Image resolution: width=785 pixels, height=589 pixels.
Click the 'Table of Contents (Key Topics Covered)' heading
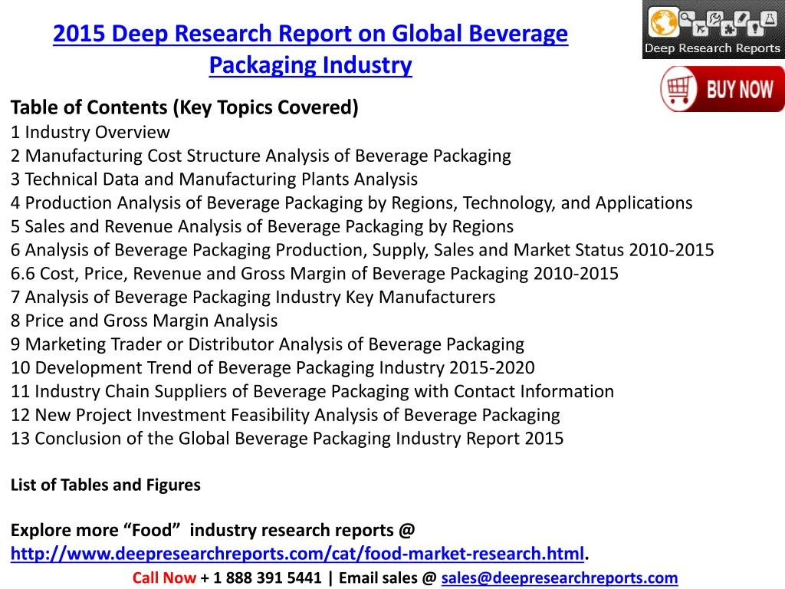pos(185,107)
